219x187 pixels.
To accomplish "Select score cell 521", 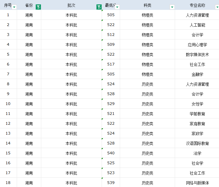I will point(111,114).
